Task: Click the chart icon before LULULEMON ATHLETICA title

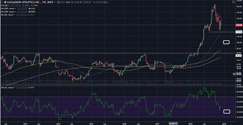Action: (x=5, y=2)
